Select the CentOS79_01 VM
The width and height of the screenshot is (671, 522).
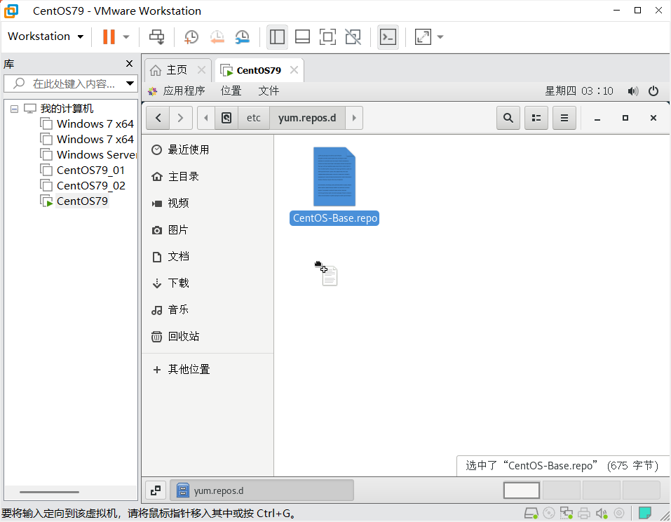click(x=90, y=170)
